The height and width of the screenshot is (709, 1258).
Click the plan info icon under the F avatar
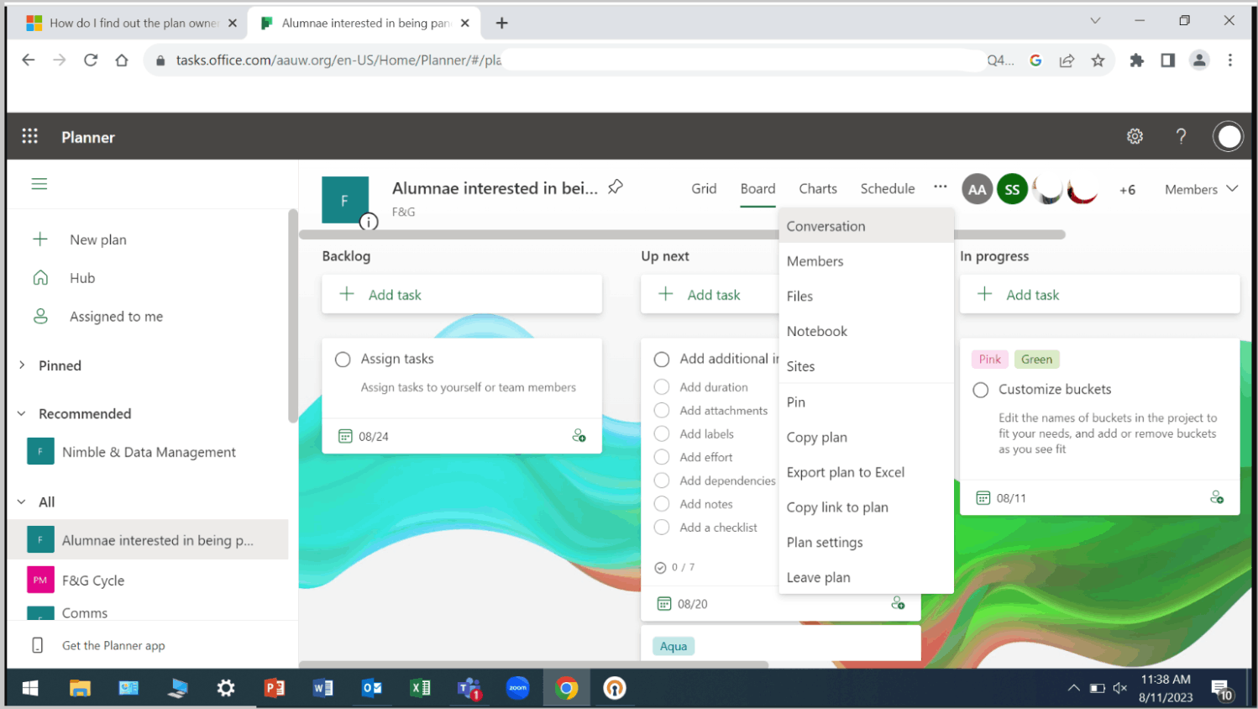[369, 222]
